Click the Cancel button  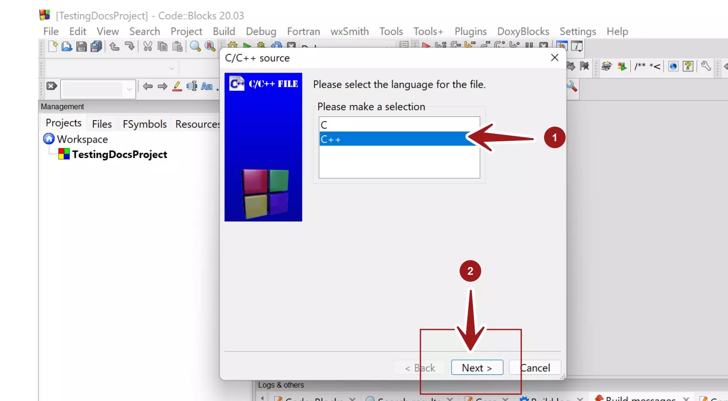(x=535, y=367)
